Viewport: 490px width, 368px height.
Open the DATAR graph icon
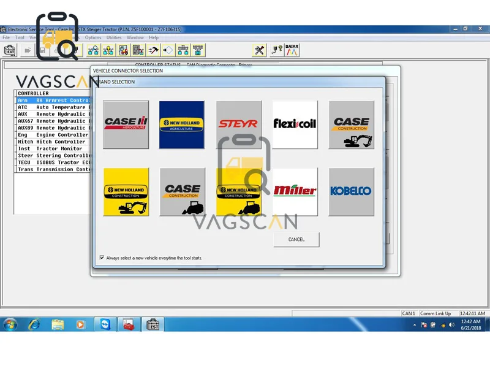292,50
